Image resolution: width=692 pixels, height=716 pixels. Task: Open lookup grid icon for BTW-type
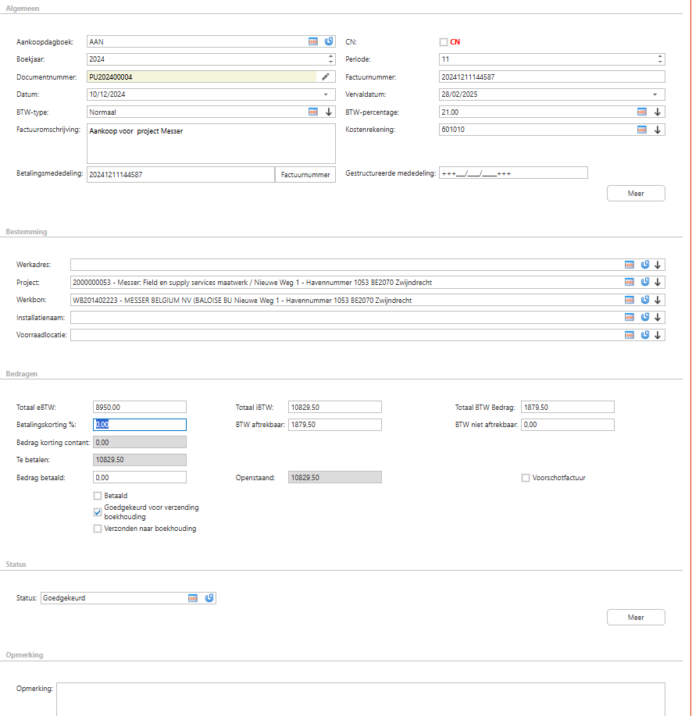click(313, 112)
